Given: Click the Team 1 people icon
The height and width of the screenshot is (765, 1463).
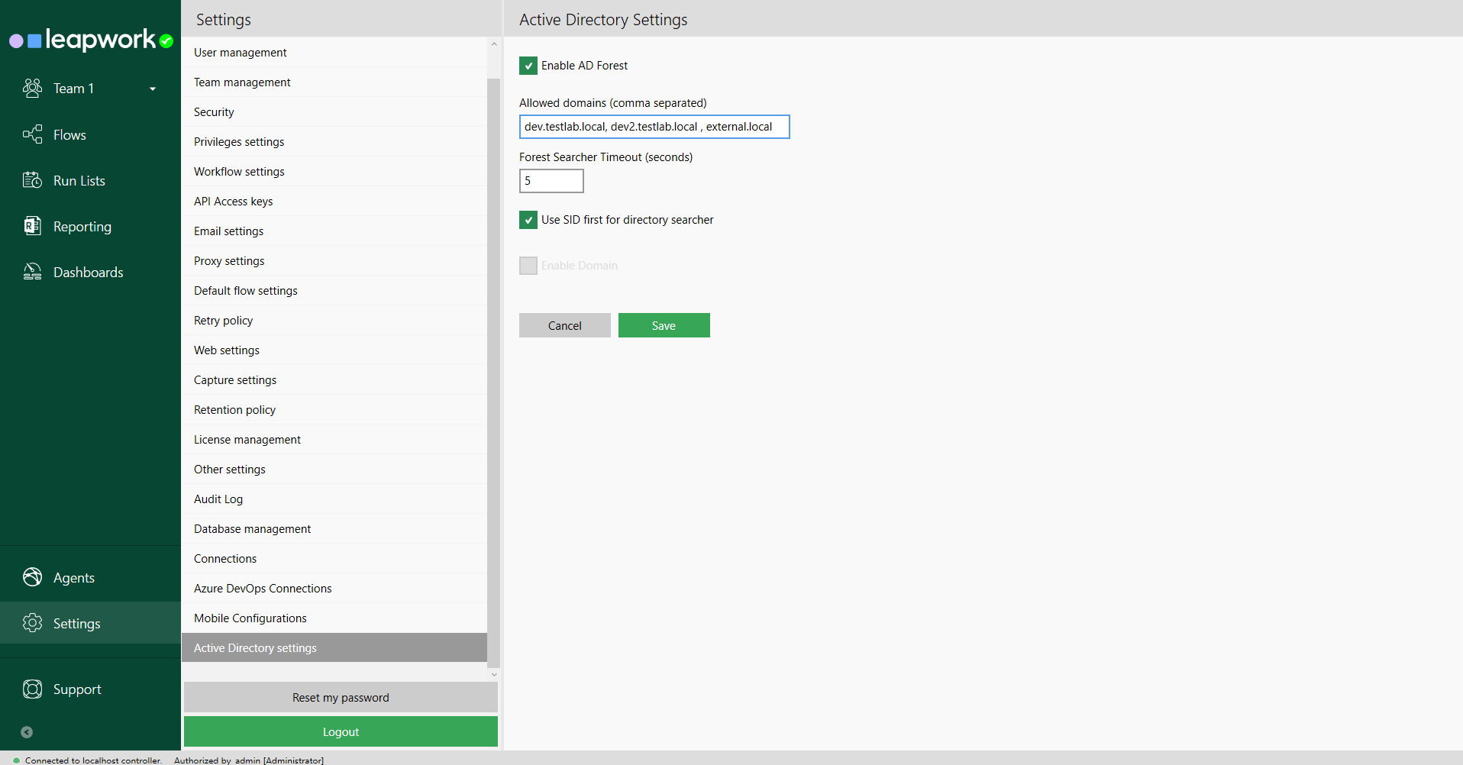Looking at the screenshot, I should [32, 88].
